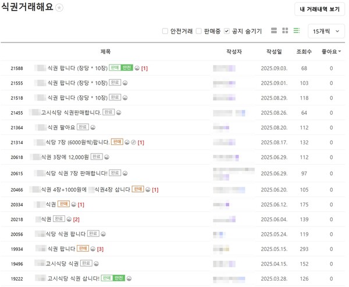Switch to album grid view icon
Screen dimensions: 349x287
tap(285, 30)
